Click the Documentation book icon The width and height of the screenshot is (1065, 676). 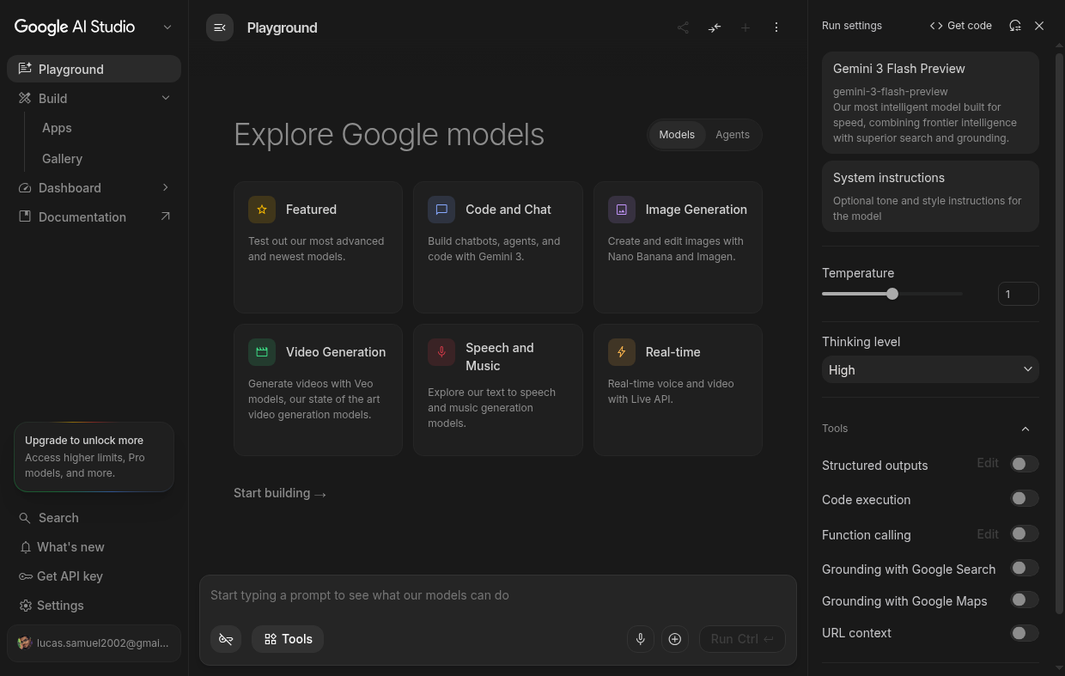point(25,216)
